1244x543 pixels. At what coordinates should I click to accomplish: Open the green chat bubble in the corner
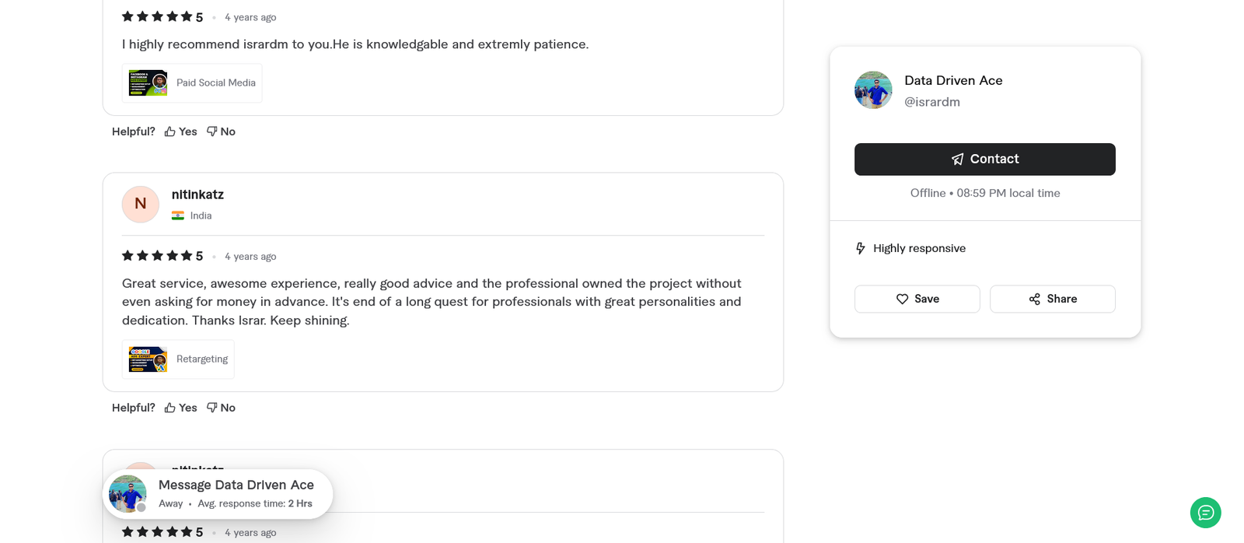1205,513
